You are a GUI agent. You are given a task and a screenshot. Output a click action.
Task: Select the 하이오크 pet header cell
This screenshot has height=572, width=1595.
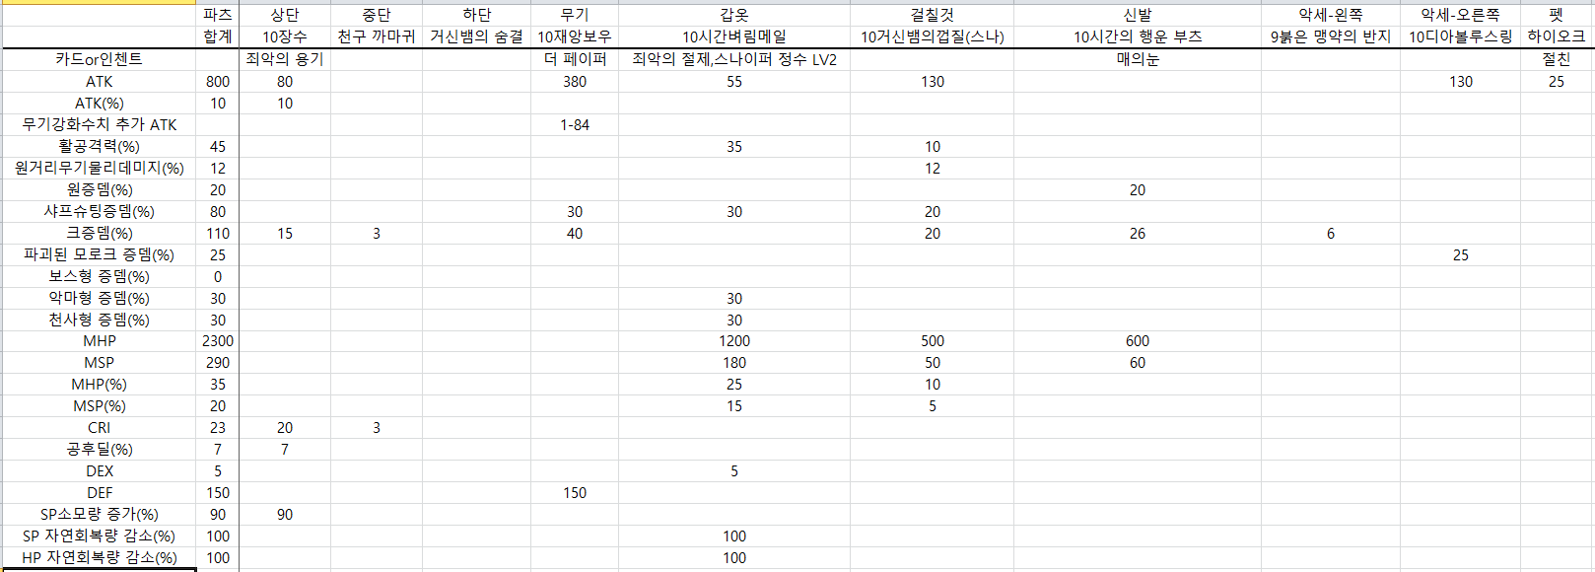coord(1556,37)
